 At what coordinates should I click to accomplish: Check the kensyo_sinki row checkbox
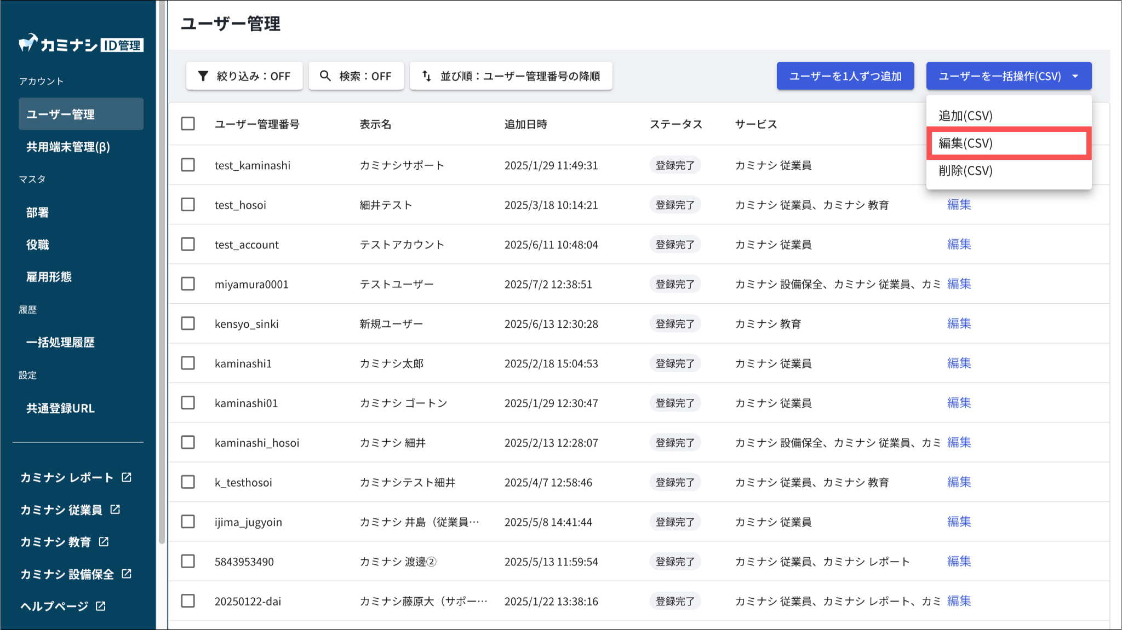coord(188,323)
